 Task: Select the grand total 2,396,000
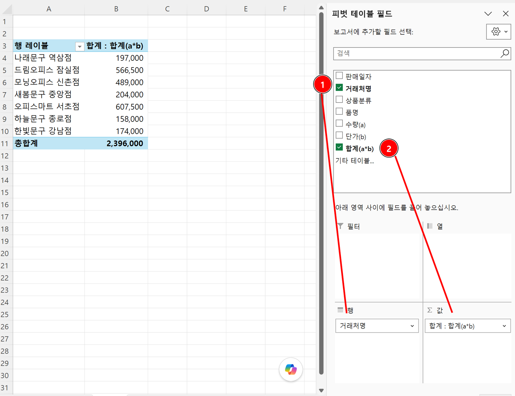point(116,143)
